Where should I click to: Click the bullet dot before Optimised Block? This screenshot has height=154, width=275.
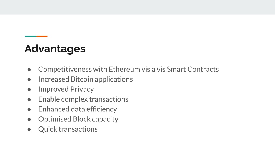click(29, 120)
